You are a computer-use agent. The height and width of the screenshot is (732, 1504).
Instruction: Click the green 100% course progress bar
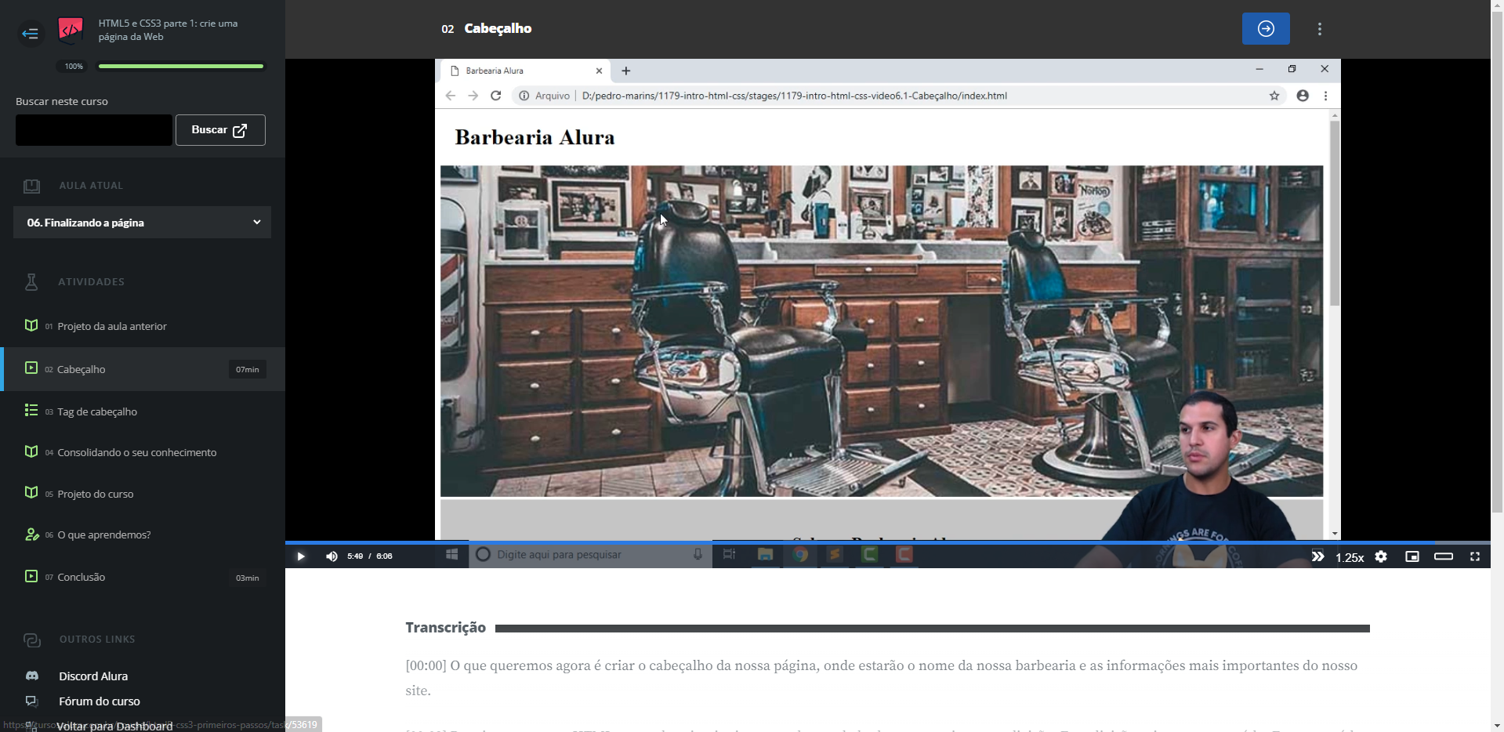click(181, 67)
